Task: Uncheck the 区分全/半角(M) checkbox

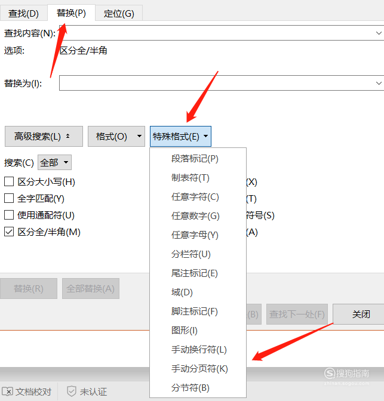Action: 9,232
